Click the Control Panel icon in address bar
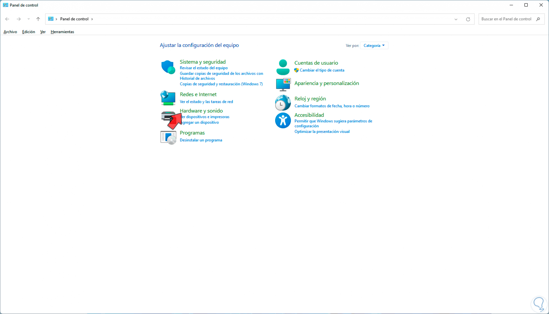The height and width of the screenshot is (314, 549). click(51, 19)
